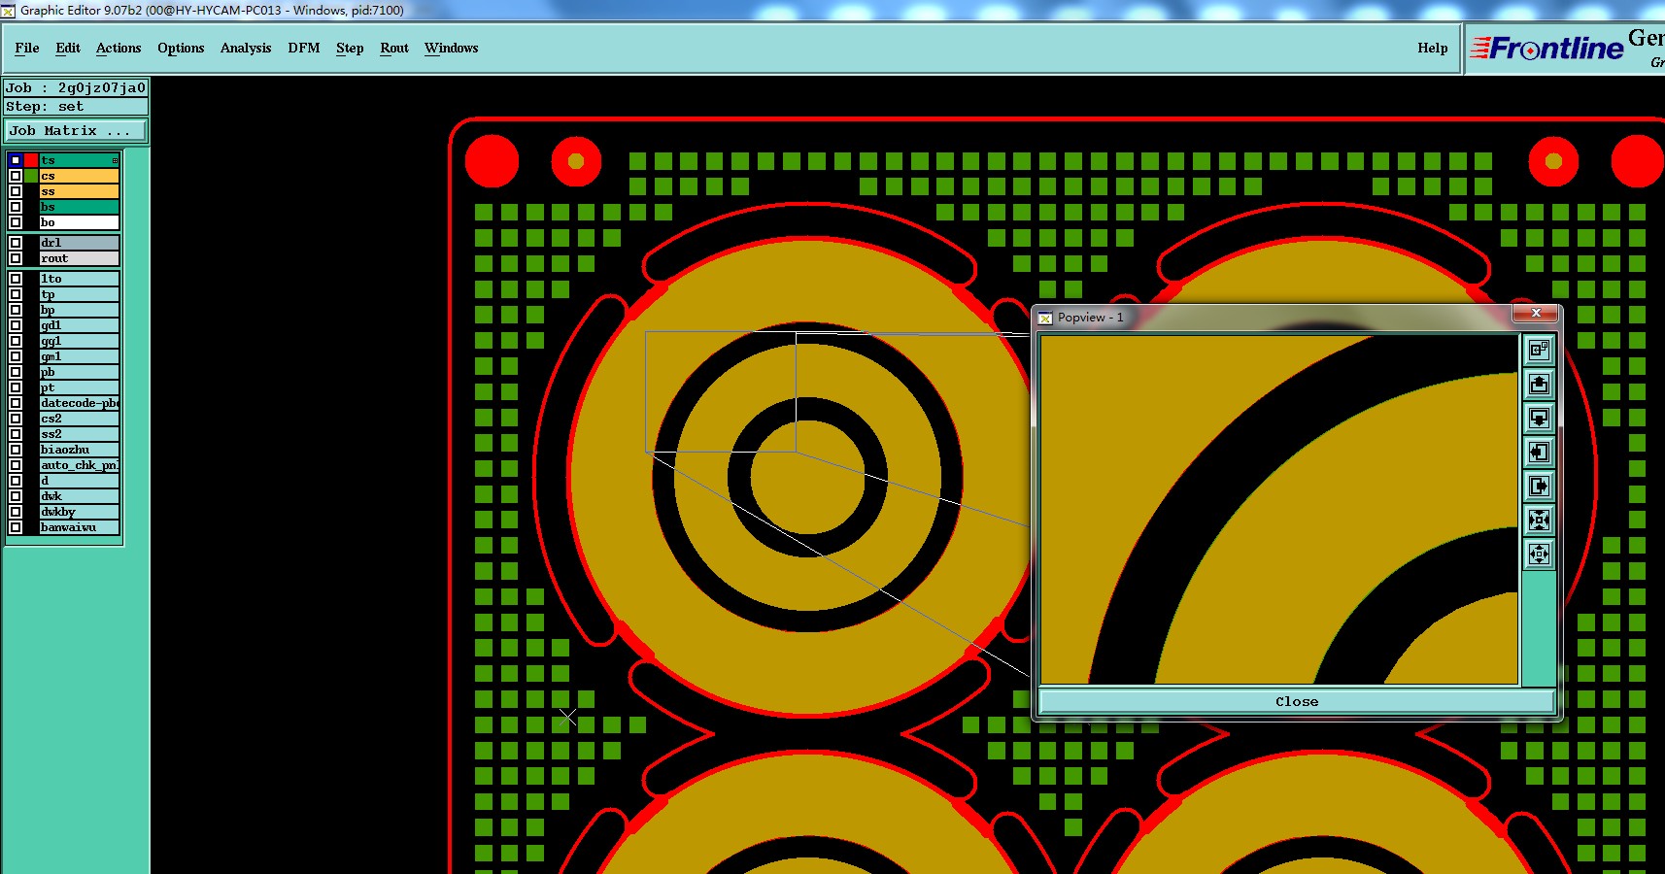Screen dimensions: 1665x874
Task: Select the ss2 layer name
Action: [79, 434]
